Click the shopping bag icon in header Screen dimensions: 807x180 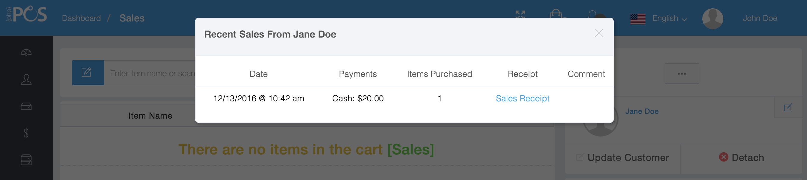coord(556,13)
